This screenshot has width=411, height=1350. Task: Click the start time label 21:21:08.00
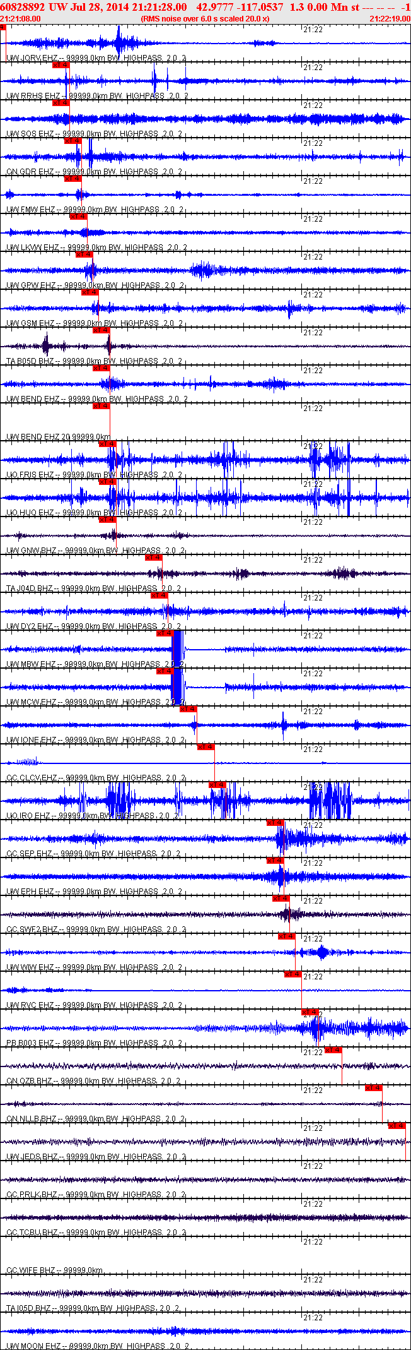20,19
